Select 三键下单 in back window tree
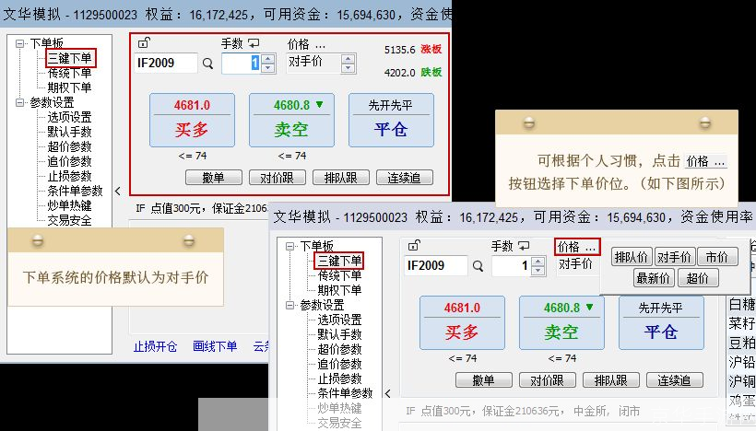 tap(69, 58)
